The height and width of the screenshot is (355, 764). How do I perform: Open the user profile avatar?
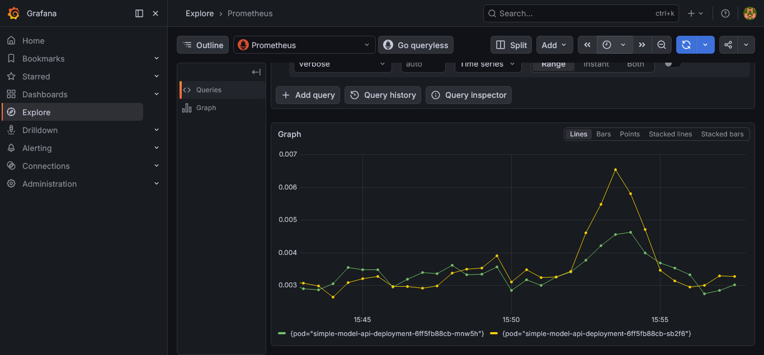tap(750, 13)
